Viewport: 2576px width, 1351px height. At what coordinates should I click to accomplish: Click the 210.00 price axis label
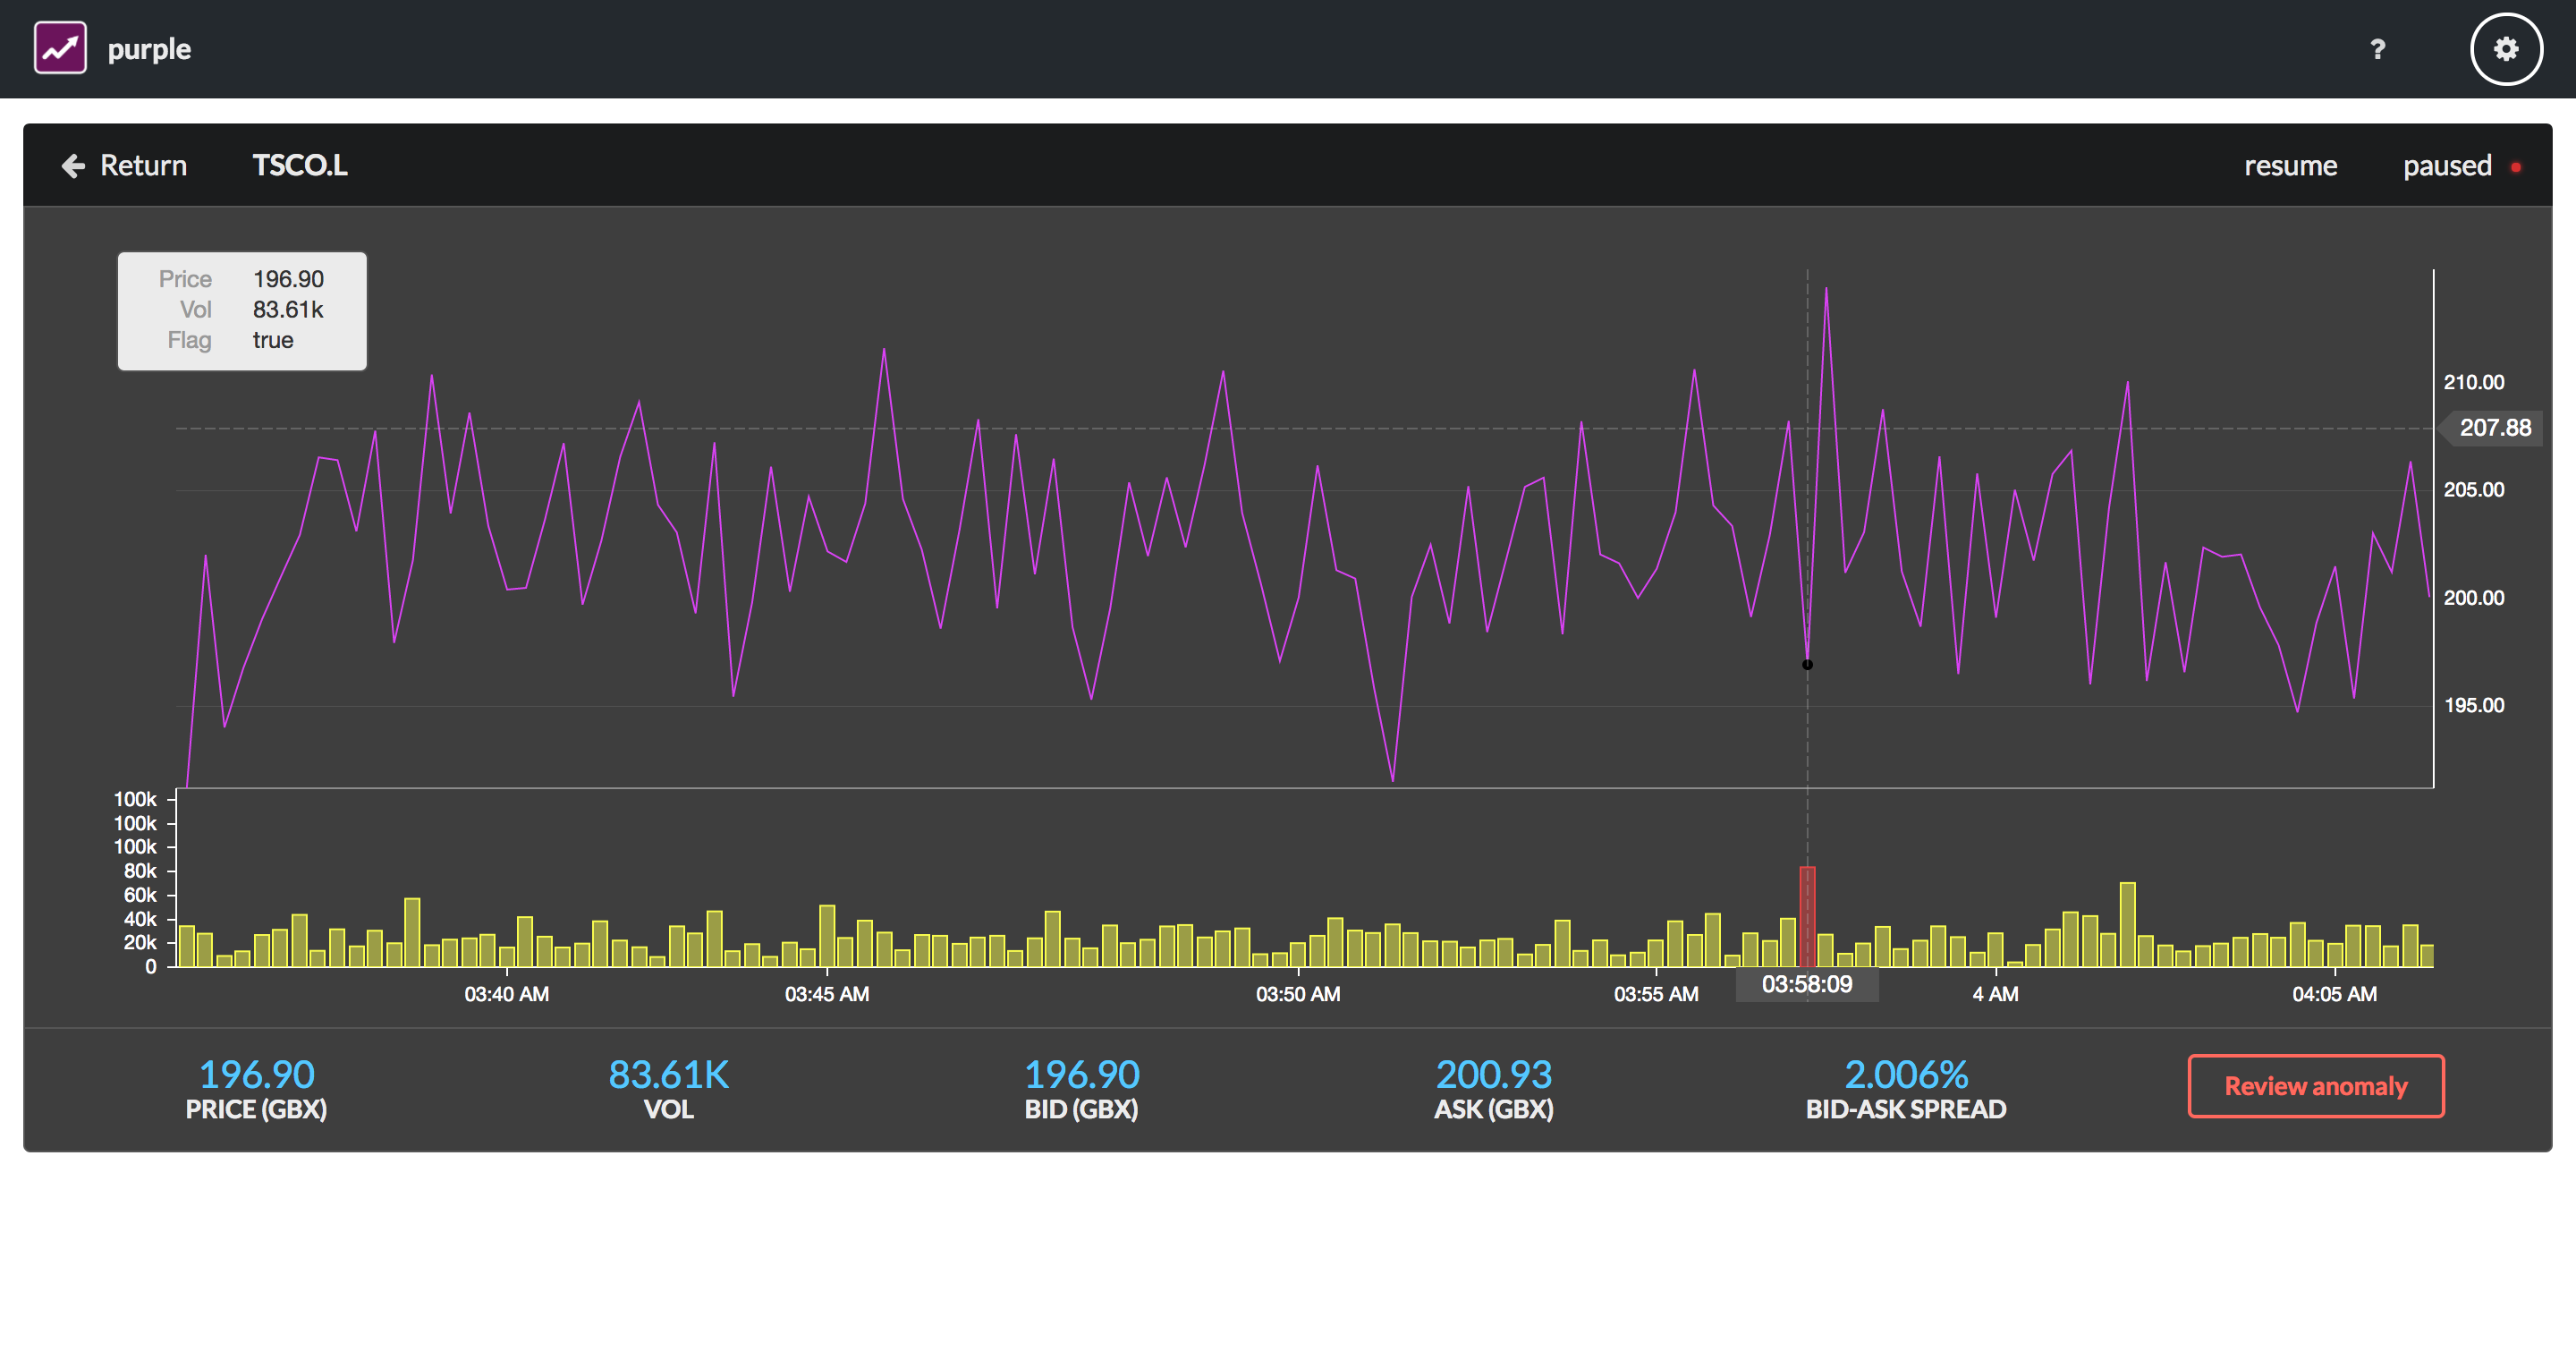click(x=2474, y=382)
